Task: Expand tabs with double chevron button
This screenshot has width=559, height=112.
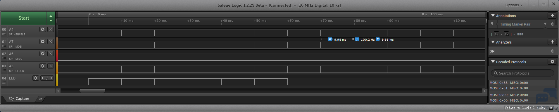Action: (x=40, y=99)
